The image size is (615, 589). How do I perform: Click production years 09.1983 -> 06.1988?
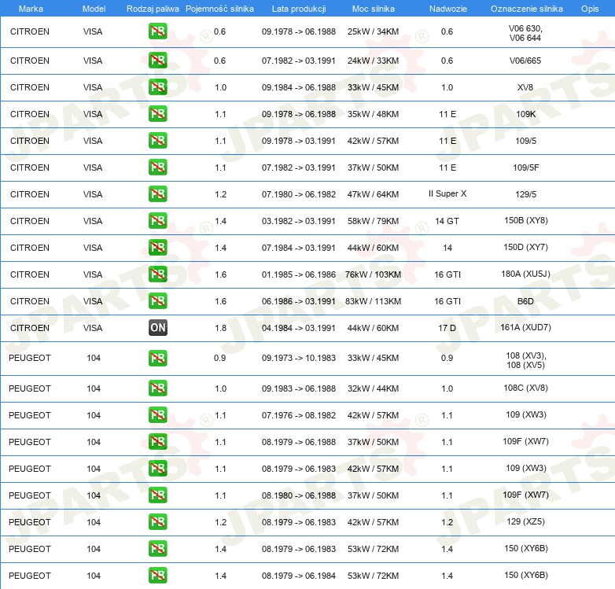click(x=299, y=388)
